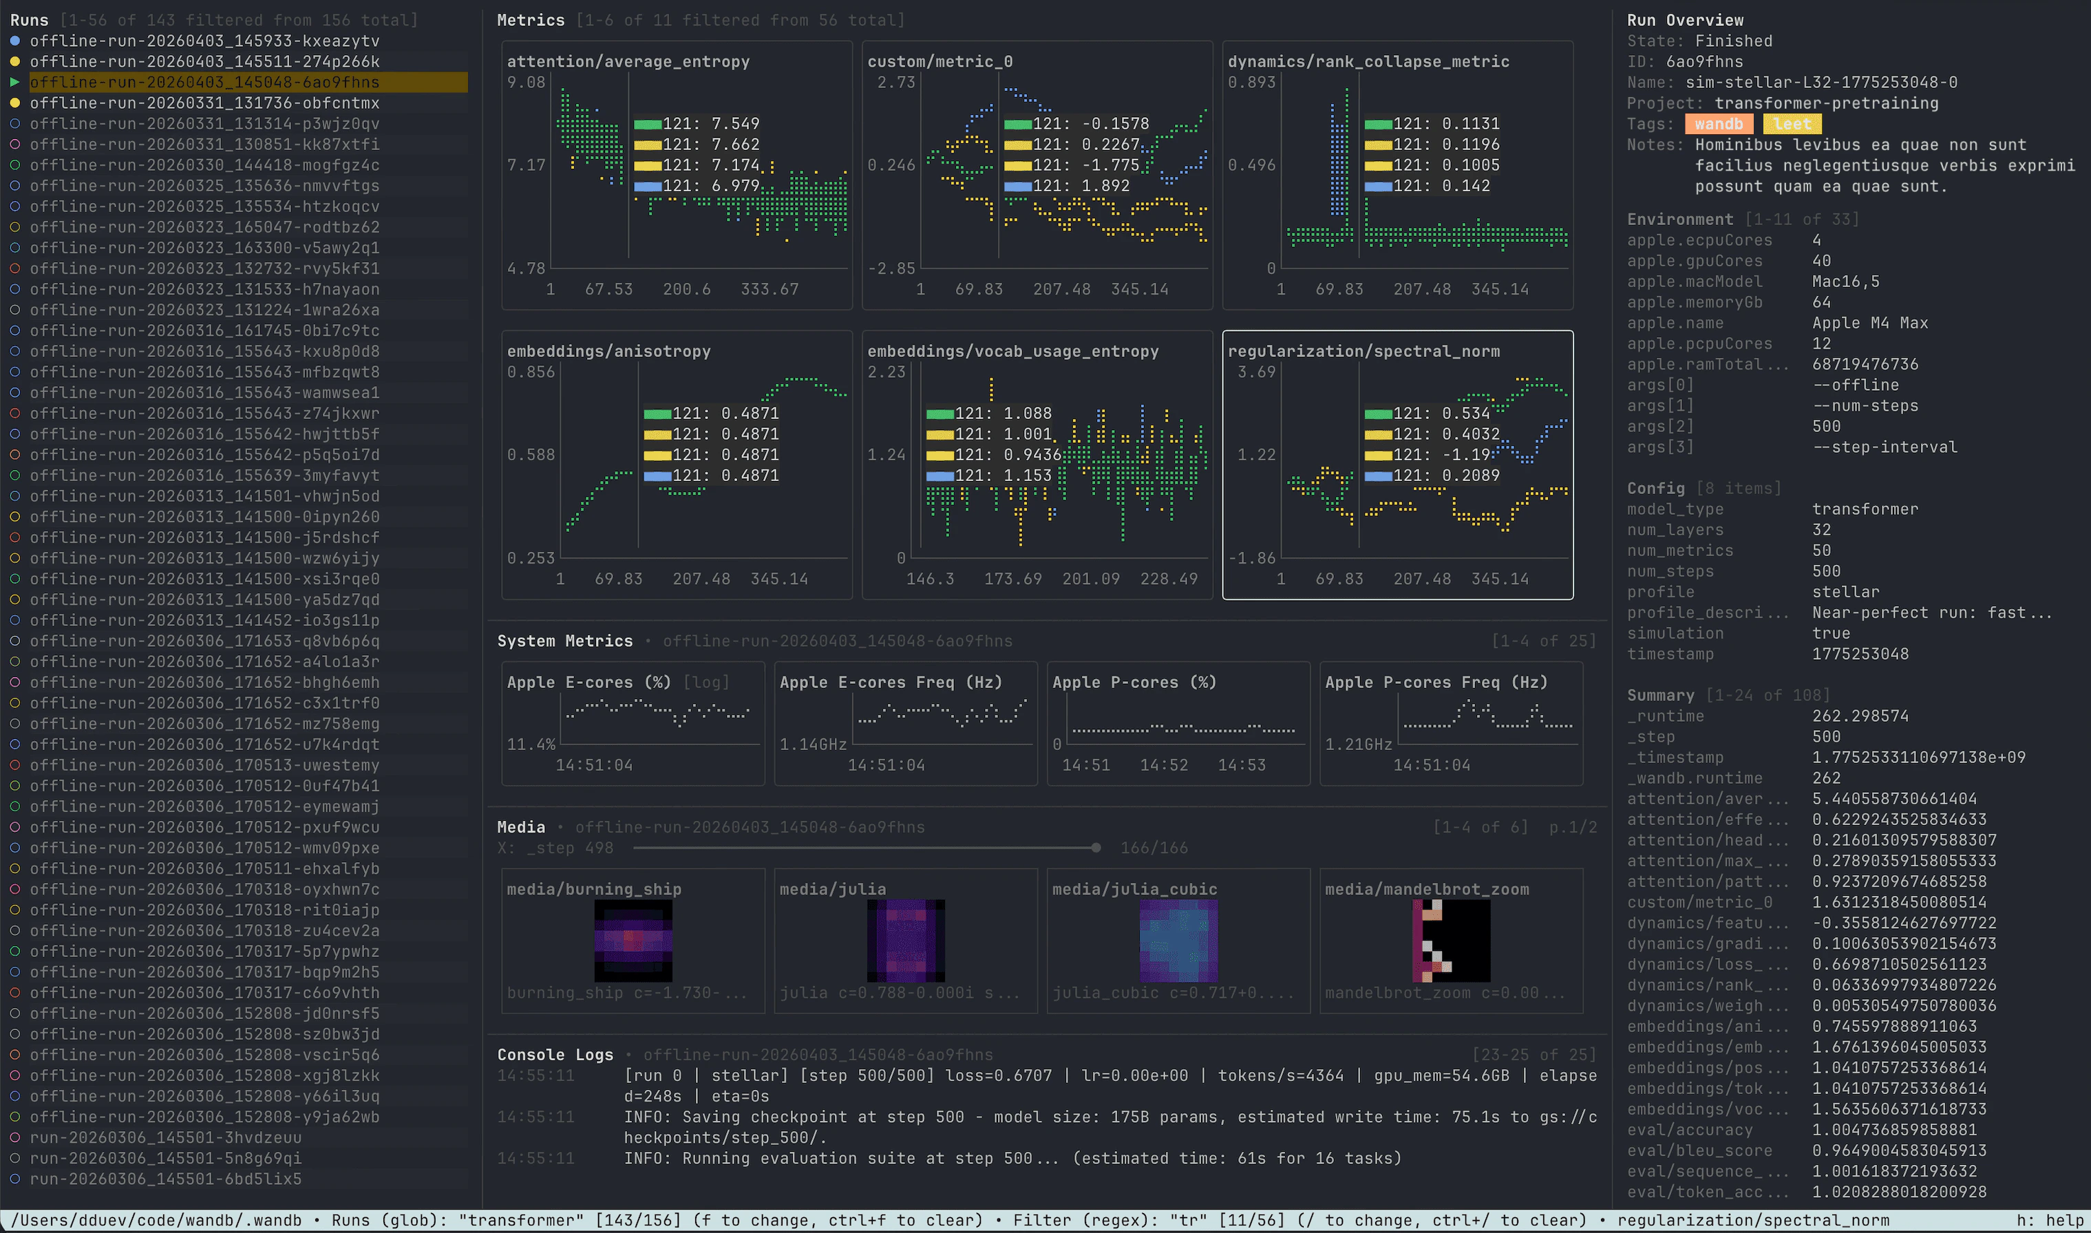Click the hollow status circle beside run p3wjz0qv
Image resolution: width=2091 pixels, height=1233 pixels.
(x=14, y=124)
